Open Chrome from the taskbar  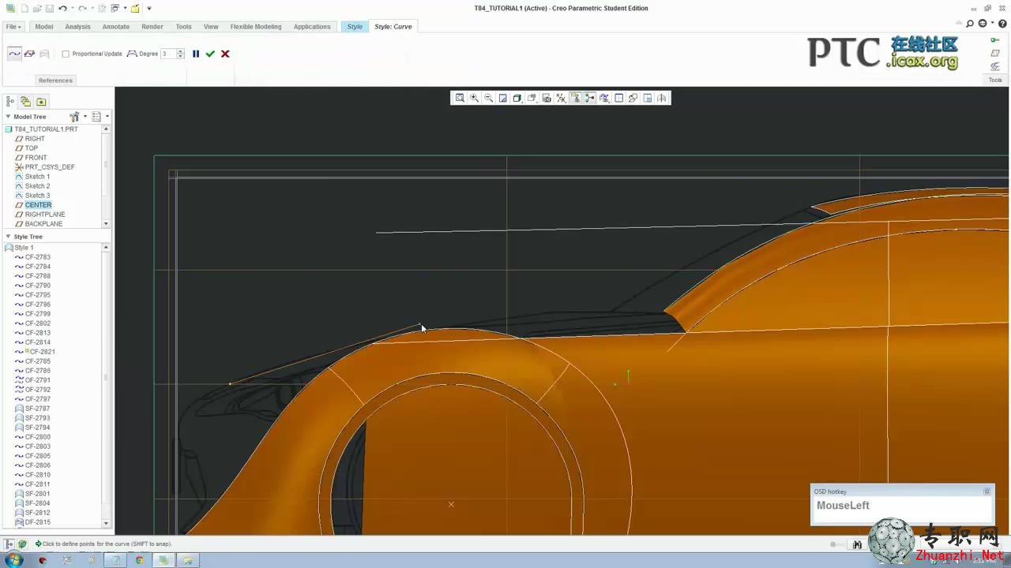[x=139, y=560]
